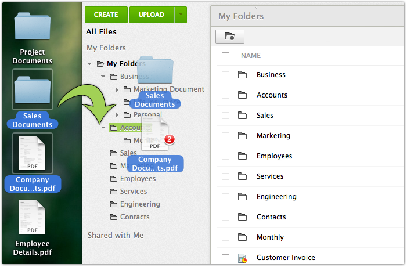Click the Customer Invoice file icon
407x267 pixels.
pyautogui.click(x=243, y=258)
